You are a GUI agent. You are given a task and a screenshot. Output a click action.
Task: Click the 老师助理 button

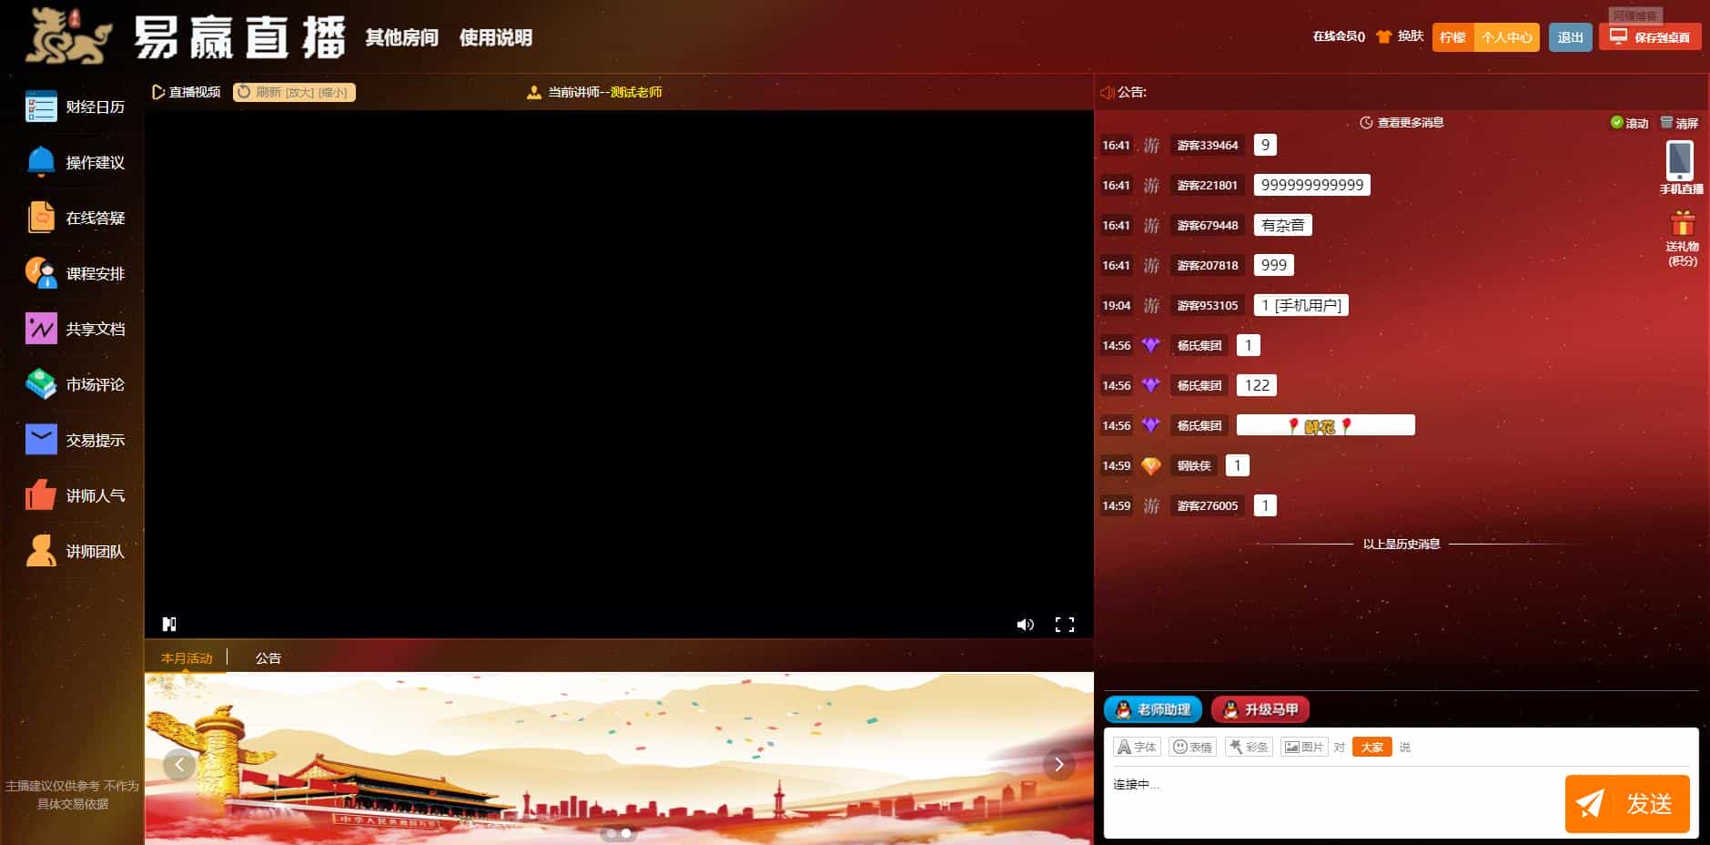(1153, 709)
